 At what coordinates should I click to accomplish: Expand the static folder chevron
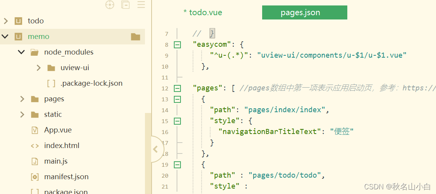[x=22, y=115]
